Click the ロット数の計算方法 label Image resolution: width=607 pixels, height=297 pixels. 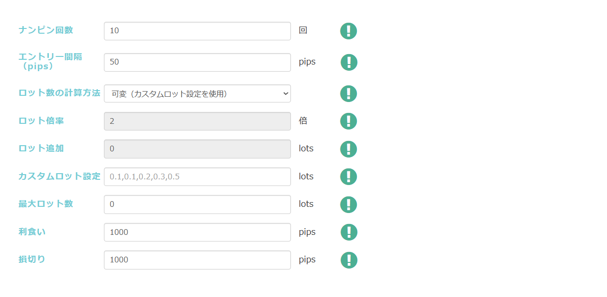coord(59,93)
